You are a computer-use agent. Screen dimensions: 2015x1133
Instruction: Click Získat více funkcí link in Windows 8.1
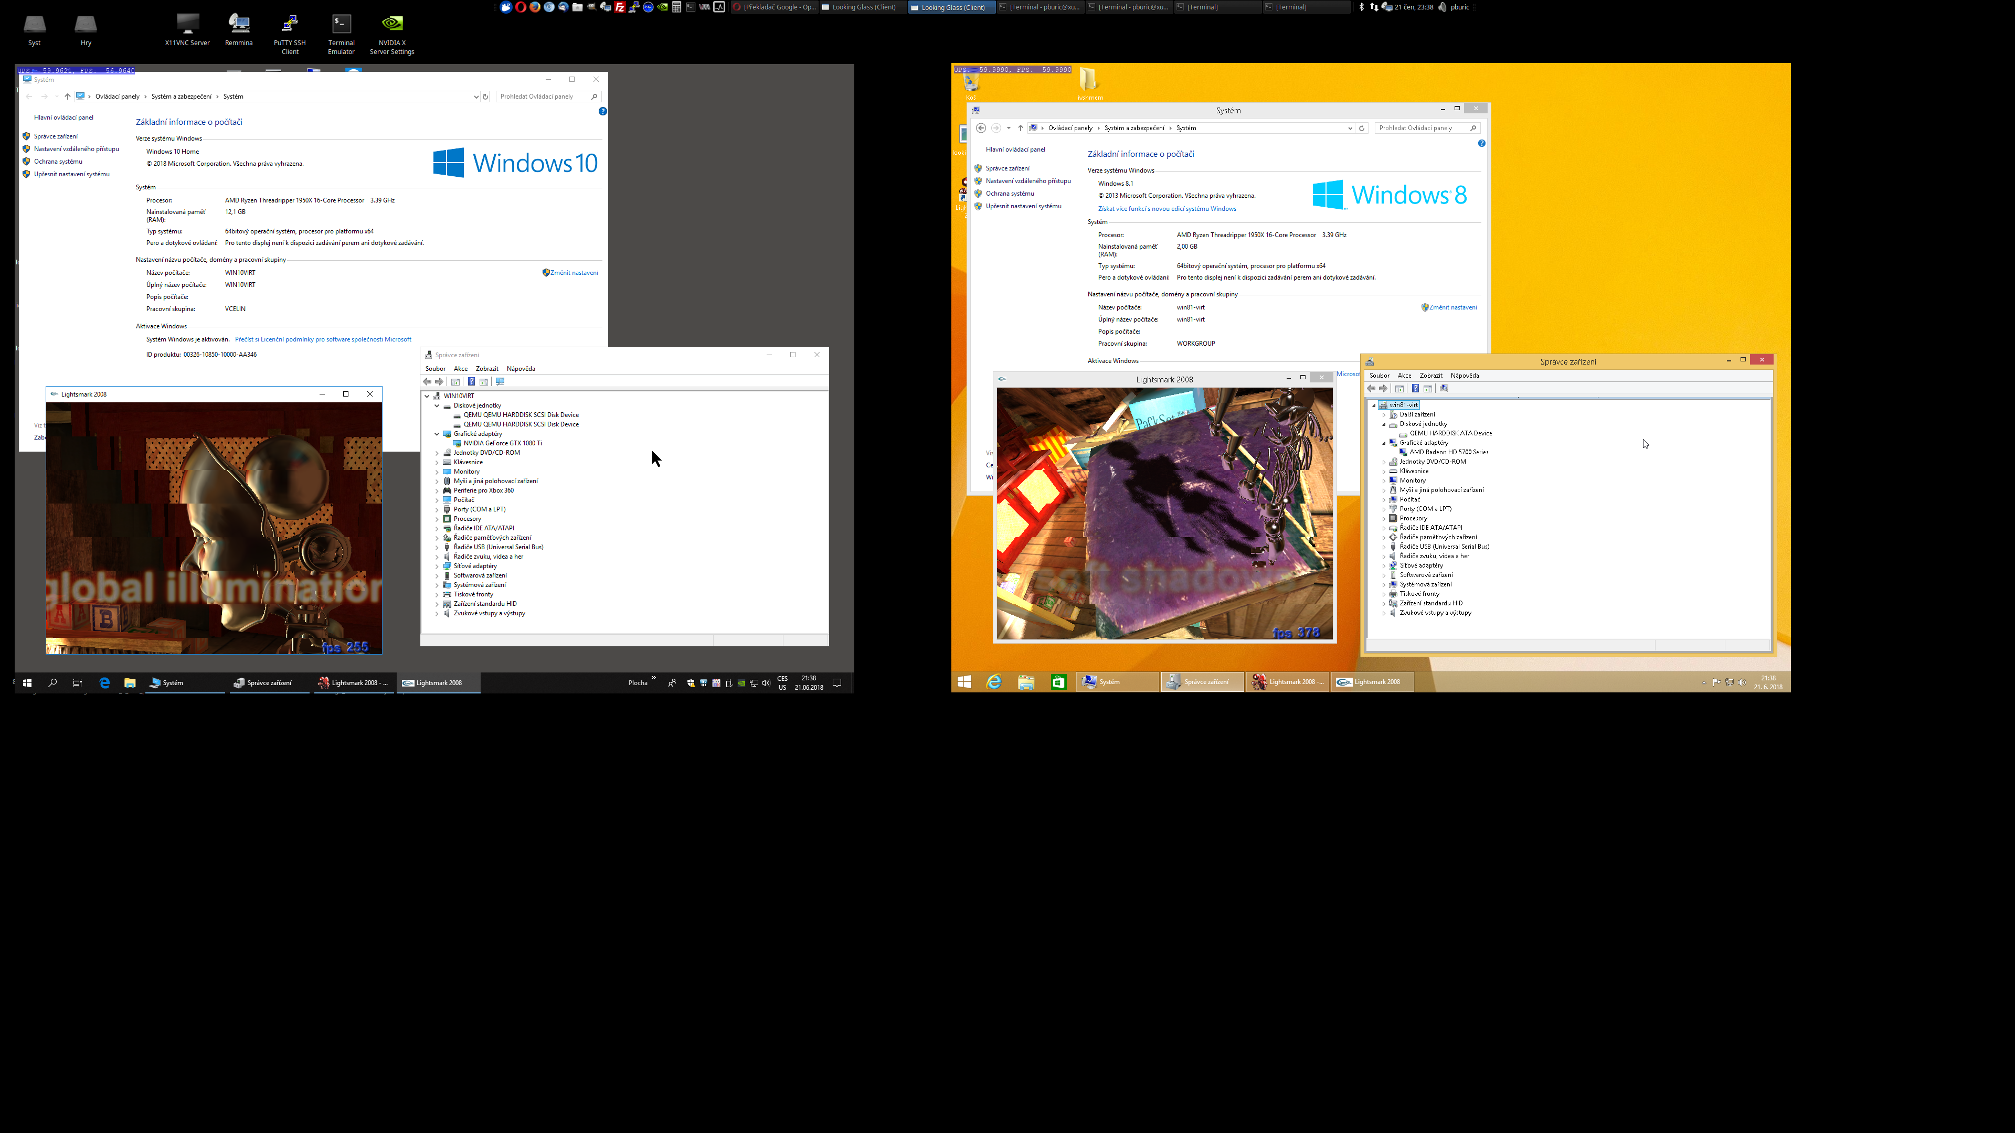pyautogui.click(x=1167, y=209)
